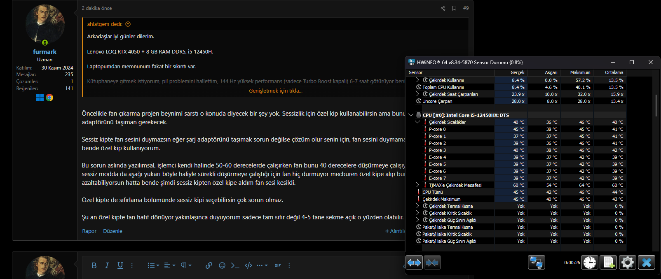The width and height of the screenshot is (661, 279).
Task: Click the Düzenle link to edit post
Action: pos(113,231)
